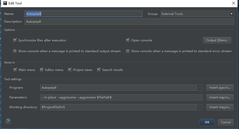Click the Tool settings section label
Viewport: 239px width, 129px height.
(13, 79)
